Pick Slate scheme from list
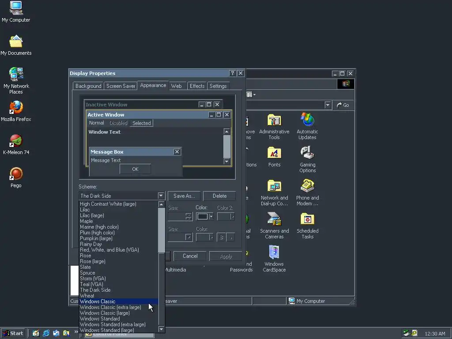Screen dimensions: 452x339 119,267
